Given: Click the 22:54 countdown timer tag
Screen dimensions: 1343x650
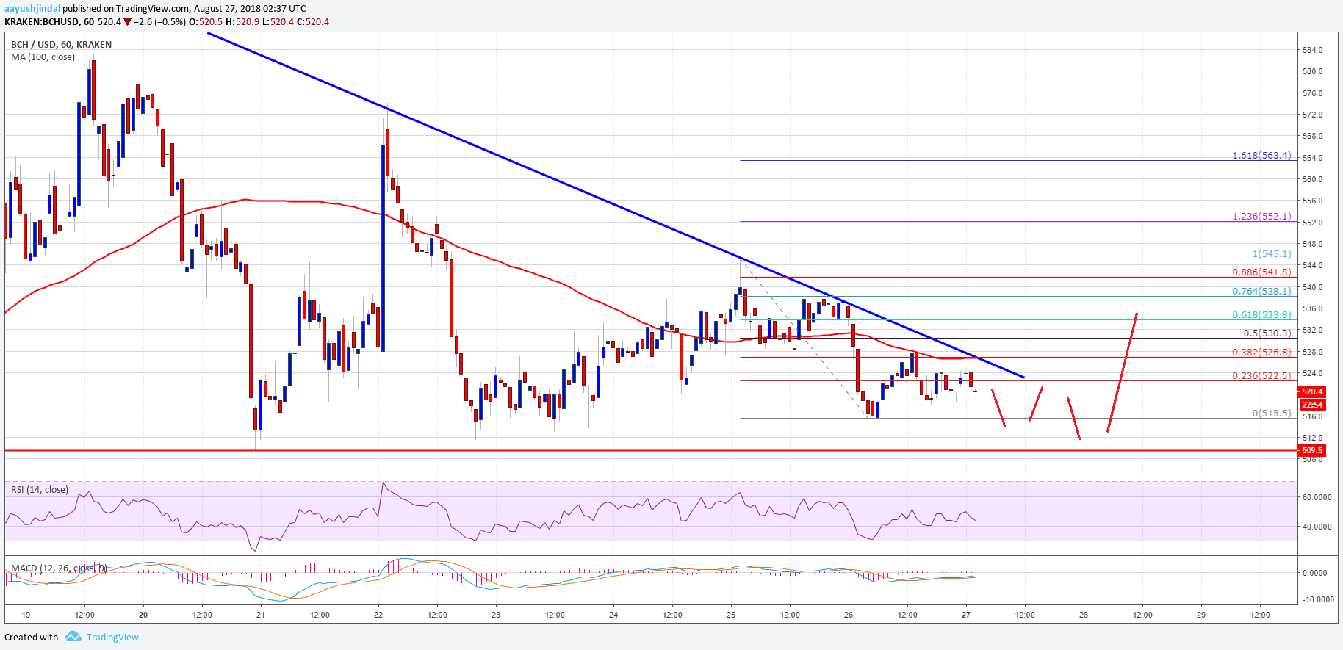Looking at the screenshot, I should coord(1312,405).
